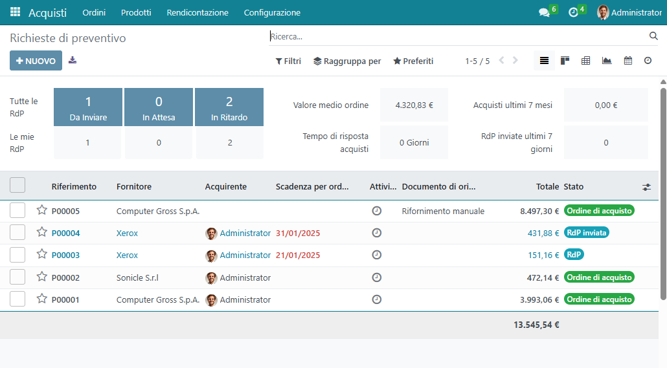Expand the Raggruppa per dropdown
667x368 pixels.
tap(347, 61)
